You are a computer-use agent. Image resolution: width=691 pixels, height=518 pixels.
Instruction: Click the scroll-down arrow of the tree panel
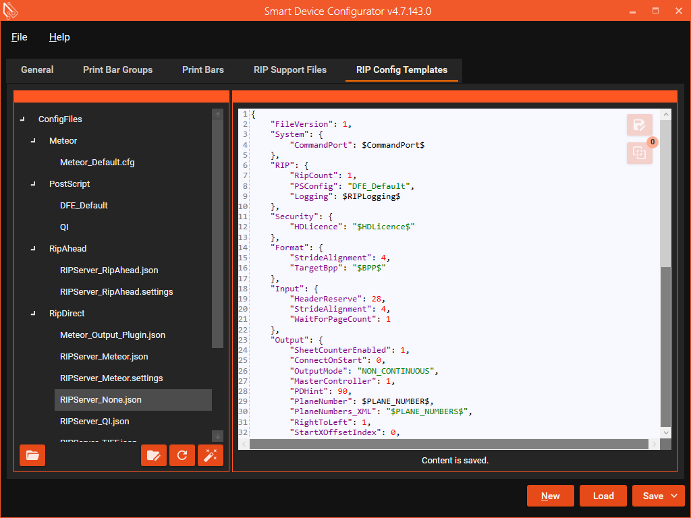[217, 436]
